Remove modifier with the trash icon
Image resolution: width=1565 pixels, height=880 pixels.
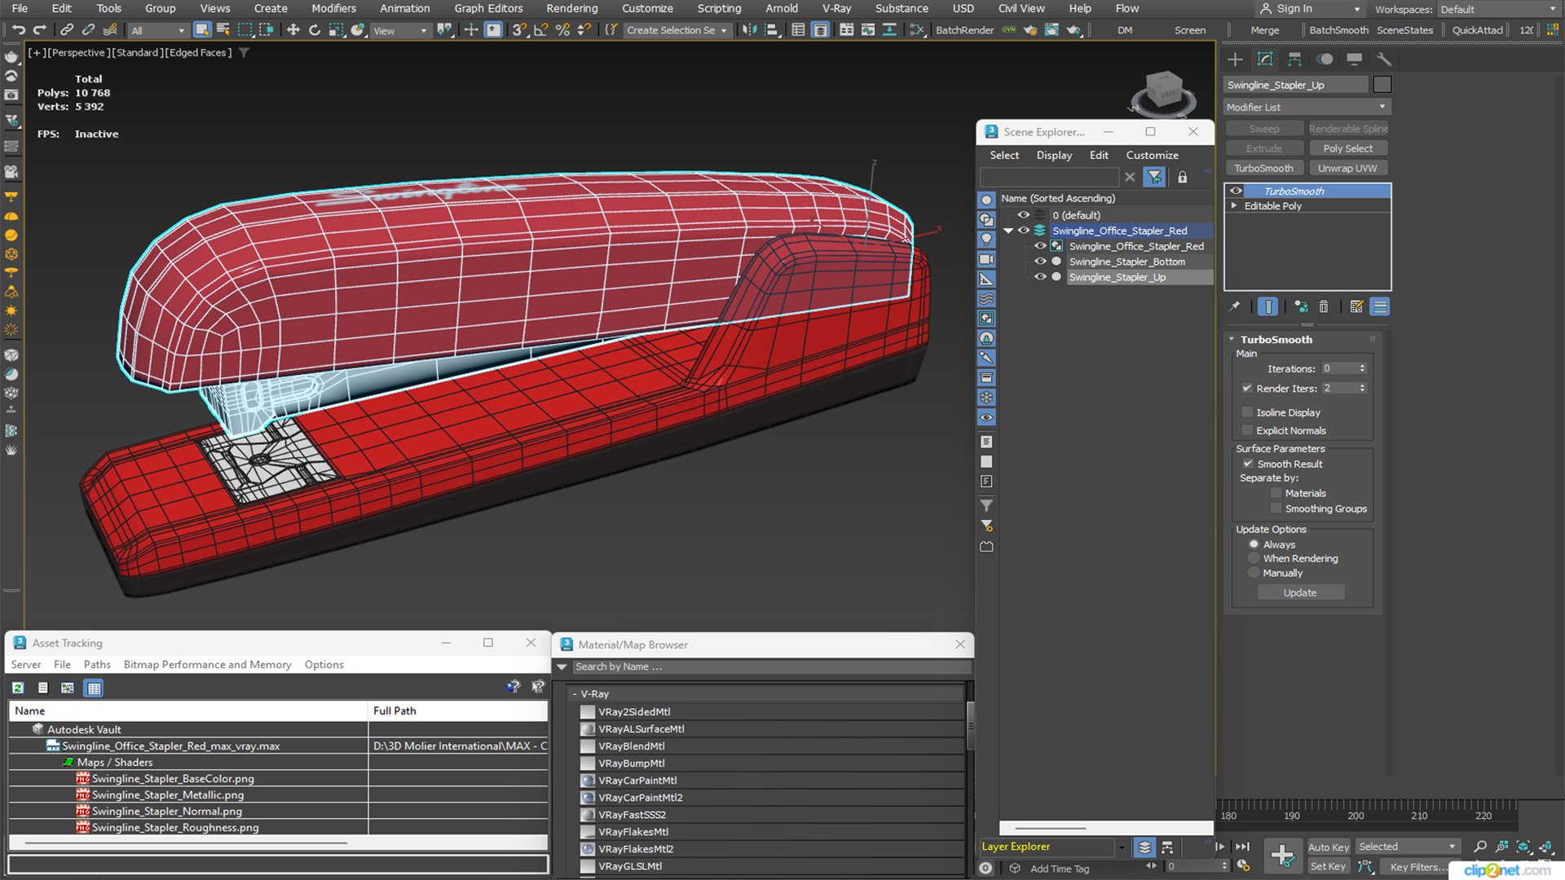click(1324, 306)
